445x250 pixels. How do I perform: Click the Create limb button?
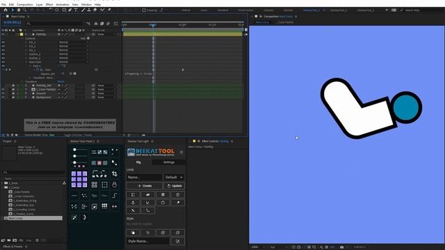[x=144, y=185]
